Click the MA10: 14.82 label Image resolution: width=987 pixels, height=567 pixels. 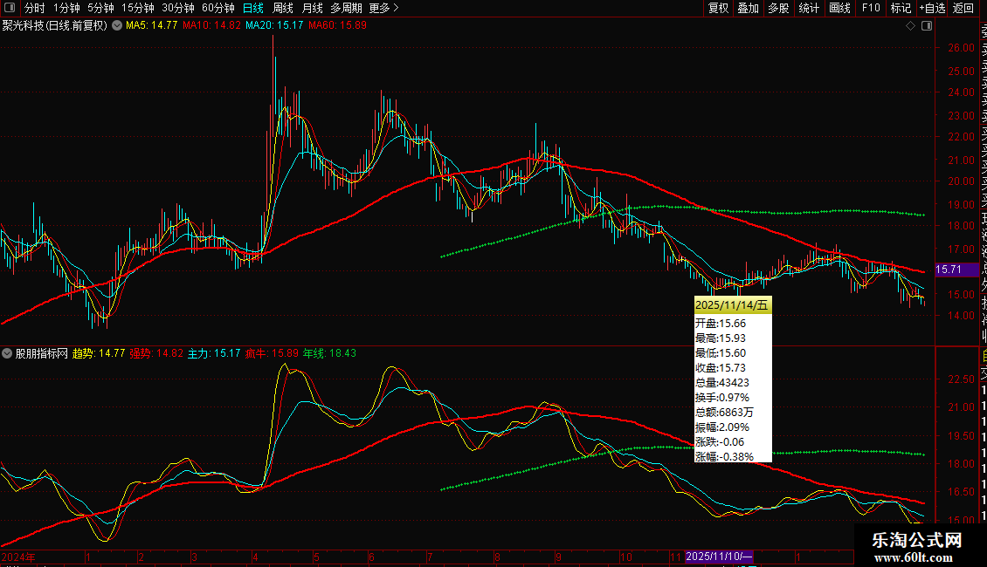pyautogui.click(x=211, y=25)
